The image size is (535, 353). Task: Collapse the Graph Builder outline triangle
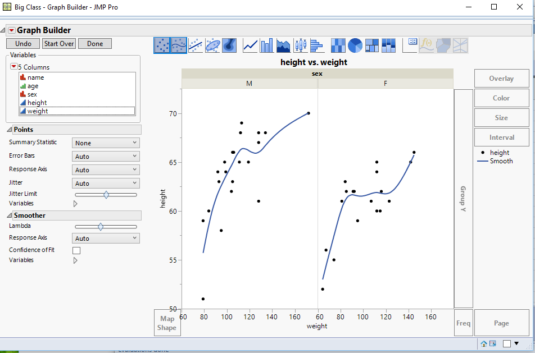coord(3,30)
